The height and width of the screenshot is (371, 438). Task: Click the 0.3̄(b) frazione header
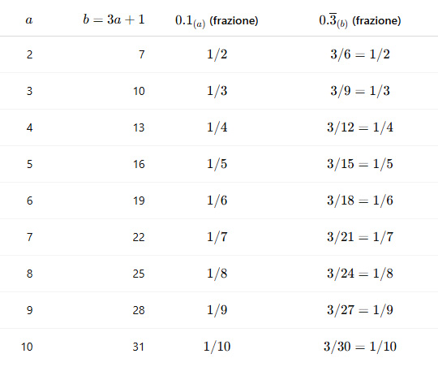coord(360,20)
